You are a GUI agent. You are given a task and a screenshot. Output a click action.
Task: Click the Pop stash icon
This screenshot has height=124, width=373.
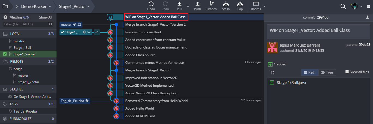[x=240, y=4]
